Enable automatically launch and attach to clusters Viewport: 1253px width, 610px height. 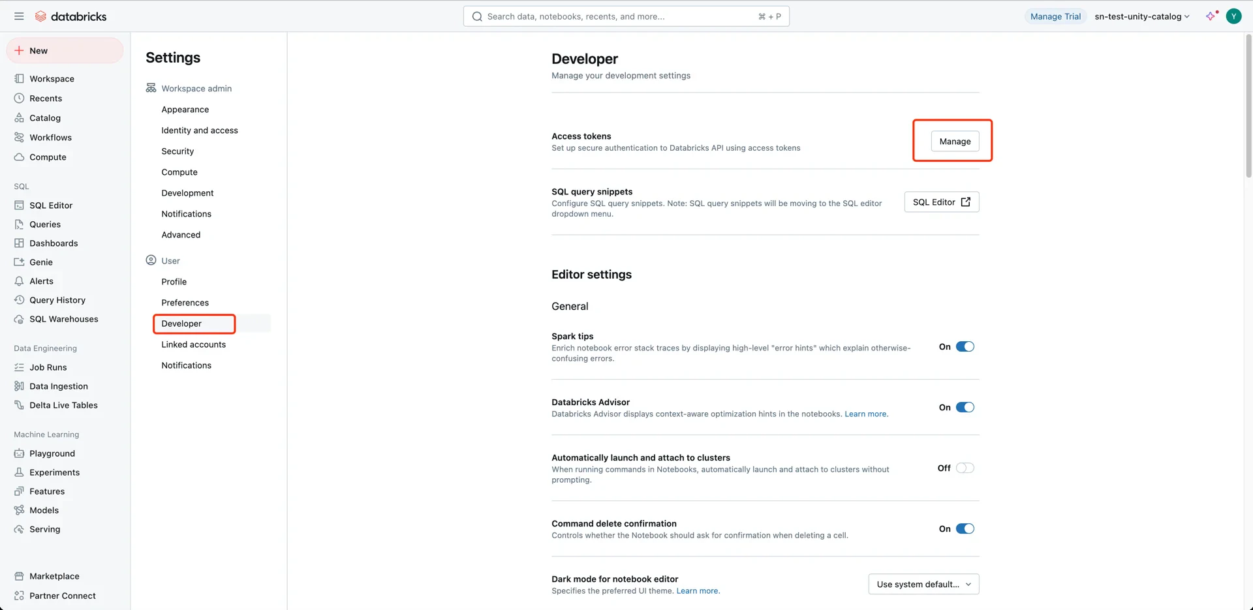coord(965,468)
